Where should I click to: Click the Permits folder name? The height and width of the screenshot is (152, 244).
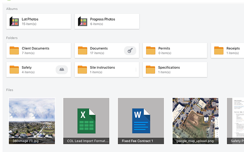click(164, 48)
